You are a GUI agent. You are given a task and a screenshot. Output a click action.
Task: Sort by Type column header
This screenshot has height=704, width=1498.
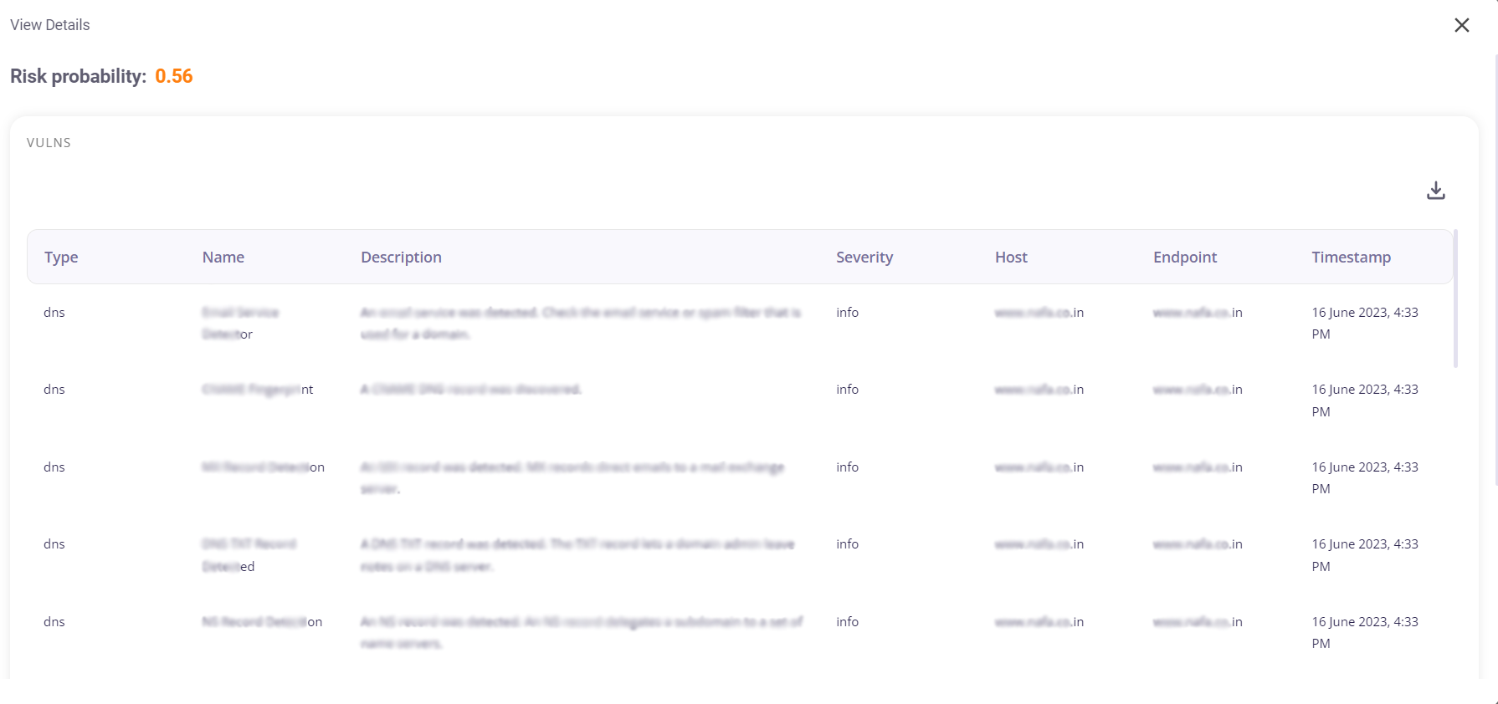tap(61, 258)
